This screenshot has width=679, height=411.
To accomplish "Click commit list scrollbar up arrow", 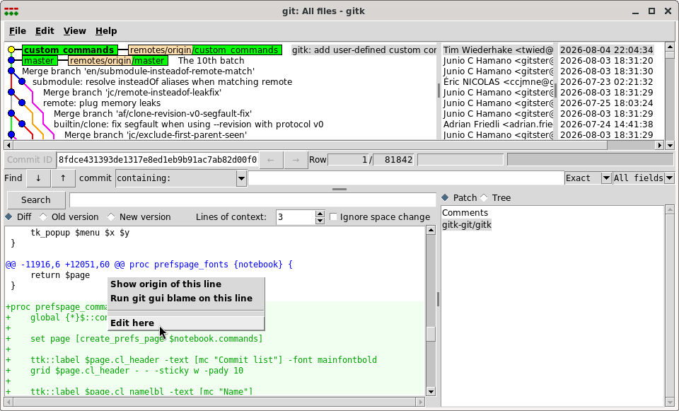I will click(x=670, y=47).
